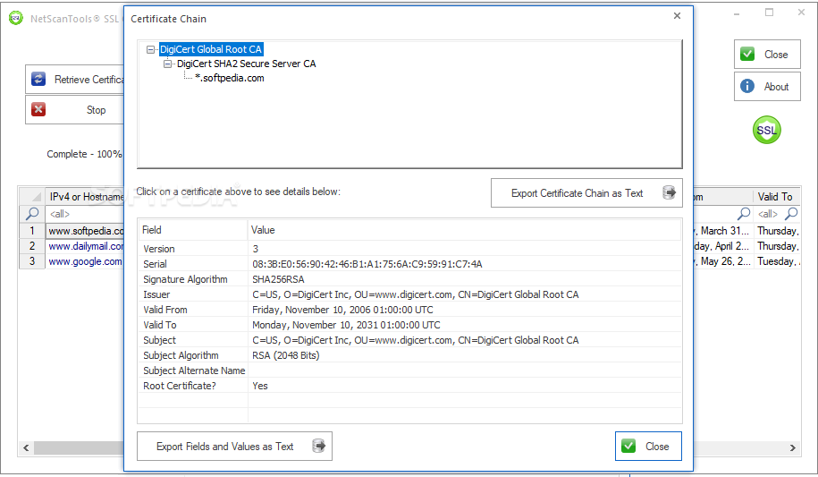Viewport: 818px width, 477px height.
Task: Select the *.softpedia.com certificate
Action: pos(230,78)
